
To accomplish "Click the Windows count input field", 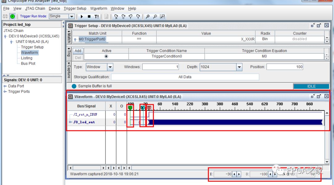I will [161, 67].
